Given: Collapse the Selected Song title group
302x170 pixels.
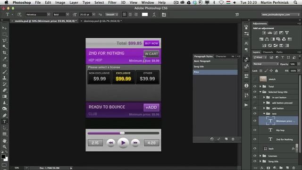Looking at the screenshot, I should [x=260, y=92].
